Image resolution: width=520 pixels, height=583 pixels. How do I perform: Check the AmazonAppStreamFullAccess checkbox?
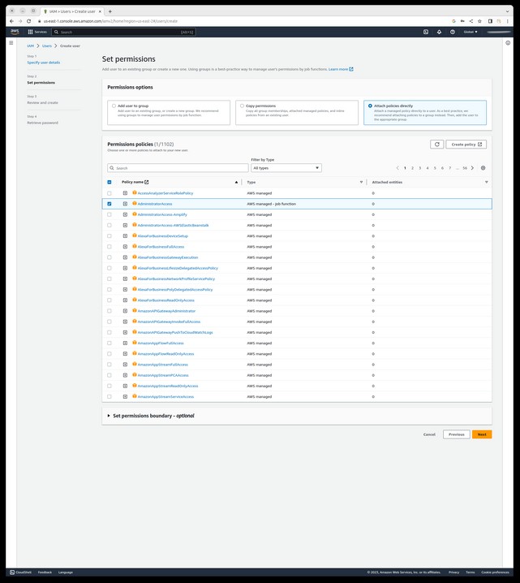coord(110,365)
